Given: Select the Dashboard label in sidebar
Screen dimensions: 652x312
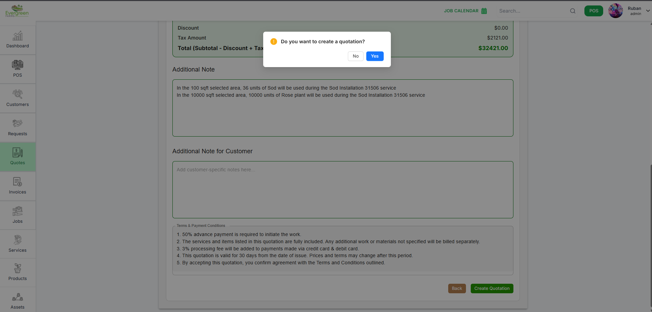Looking at the screenshot, I should 17,46.
